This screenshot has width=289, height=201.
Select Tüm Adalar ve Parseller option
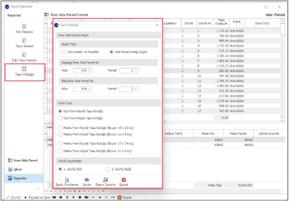[x=64, y=52]
